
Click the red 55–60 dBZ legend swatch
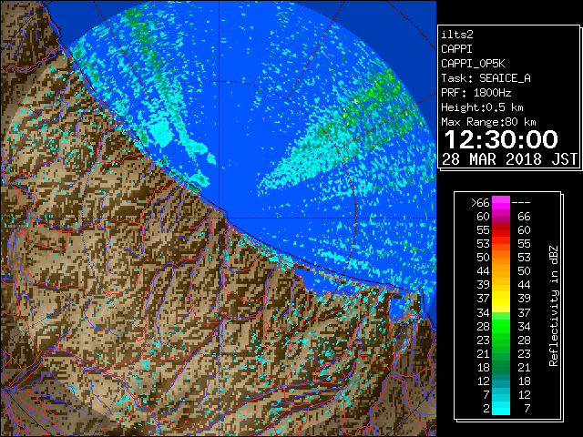[x=501, y=229]
